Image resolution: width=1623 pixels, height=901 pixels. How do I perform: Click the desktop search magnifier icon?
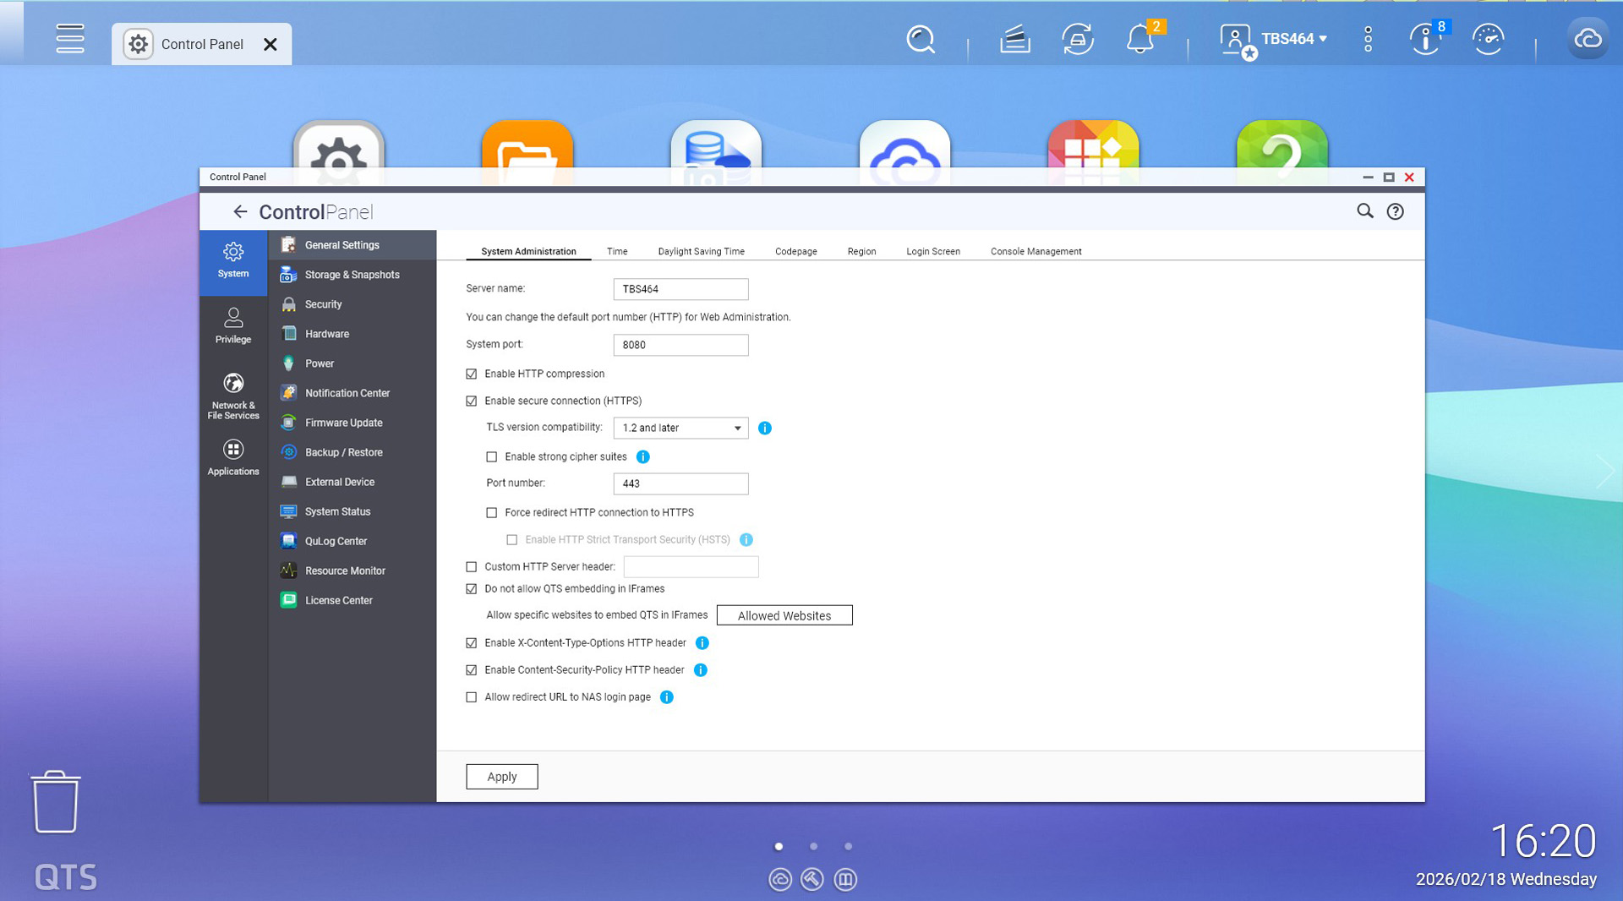click(x=920, y=40)
